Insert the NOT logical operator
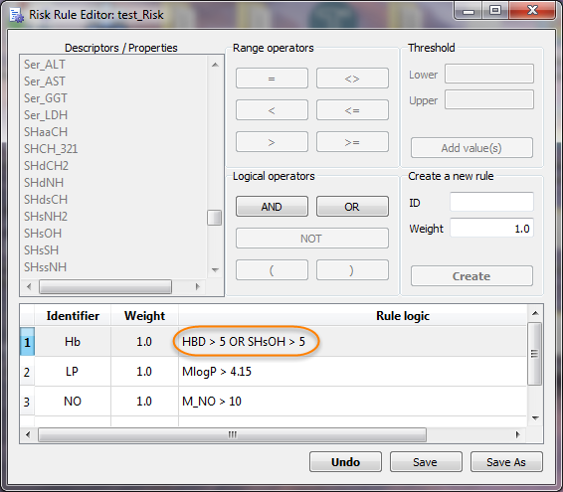 pyautogui.click(x=312, y=239)
